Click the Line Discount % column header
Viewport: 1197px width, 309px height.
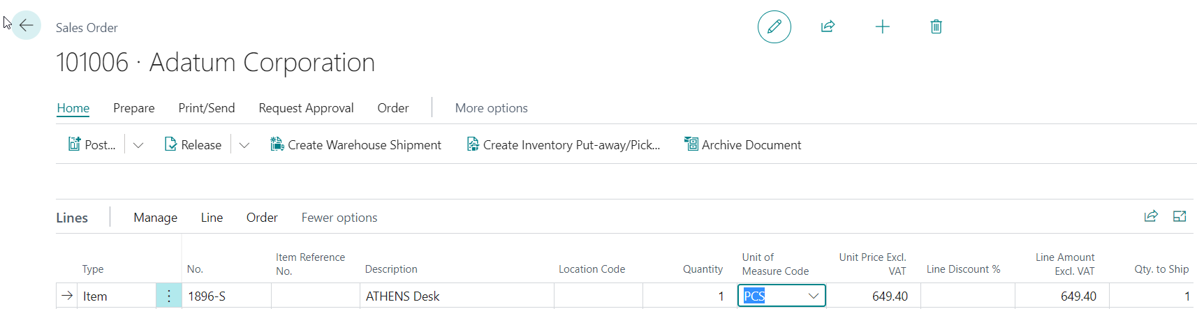[x=963, y=269]
